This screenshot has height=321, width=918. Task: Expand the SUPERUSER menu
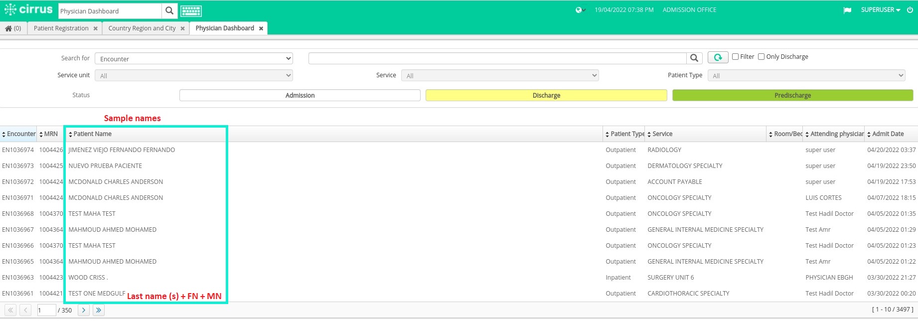click(881, 10)
